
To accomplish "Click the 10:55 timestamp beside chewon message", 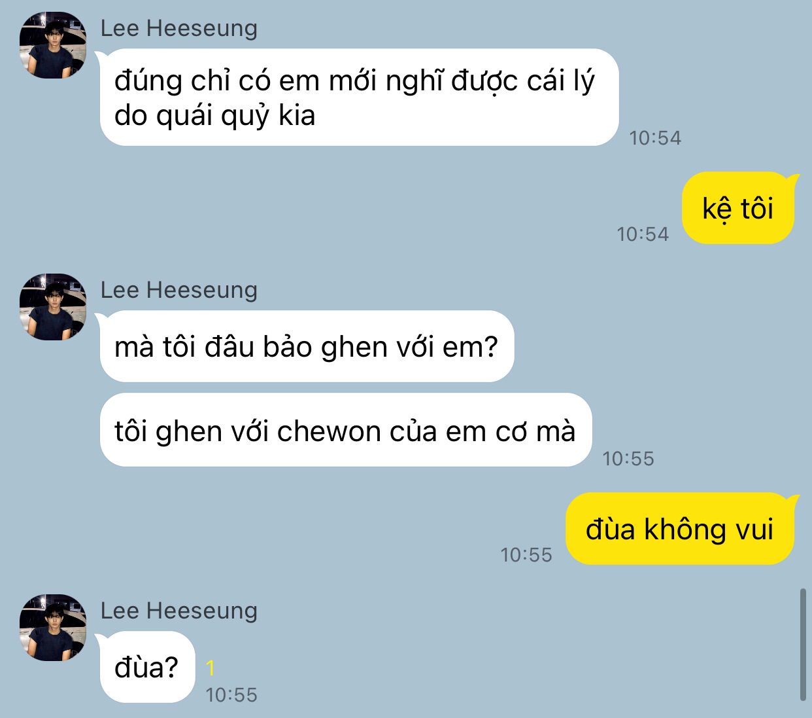I will [628, 459].
